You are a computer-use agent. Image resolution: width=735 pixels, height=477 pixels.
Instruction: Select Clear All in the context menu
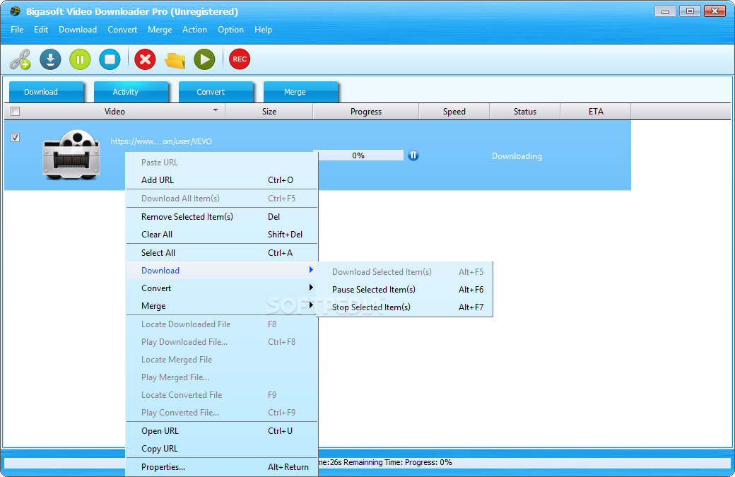coord(222,235)
